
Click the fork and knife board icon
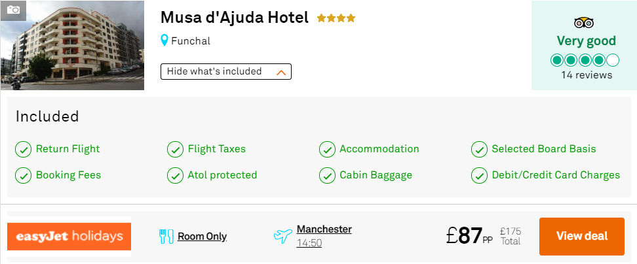coord(166,236)
